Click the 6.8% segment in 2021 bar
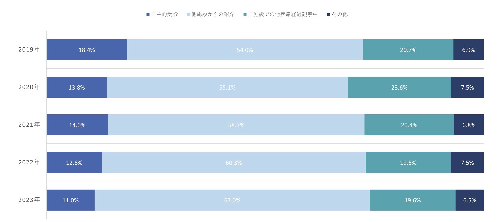This screenshot has width=502, height=222. pyautogui.click(x=469, y=125)
